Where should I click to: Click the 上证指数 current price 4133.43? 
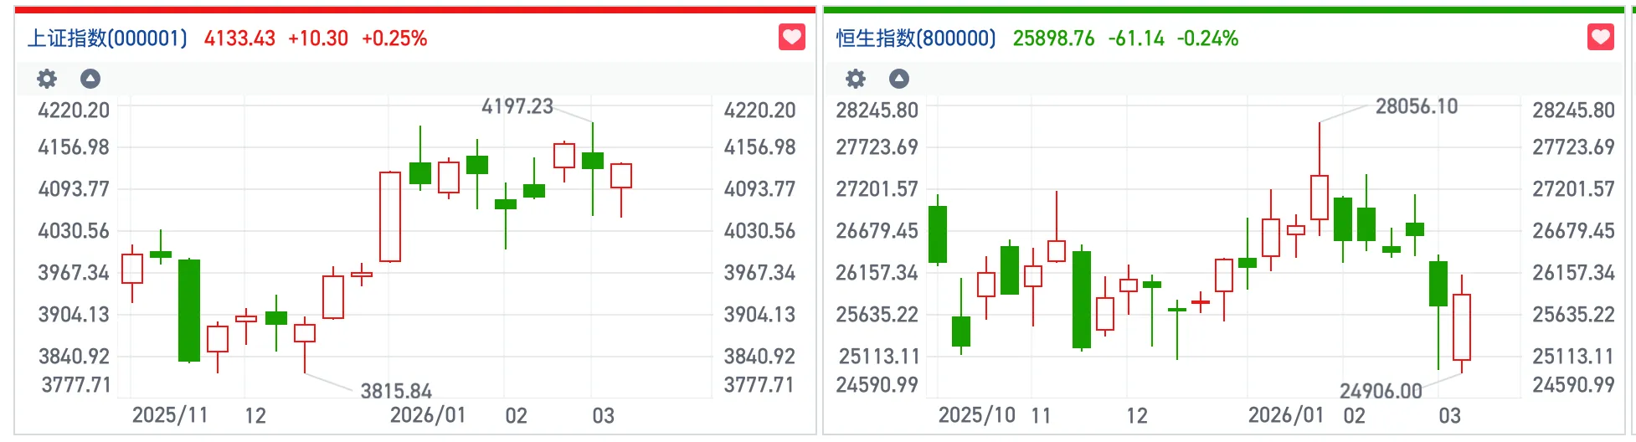(x=239, y=39)
